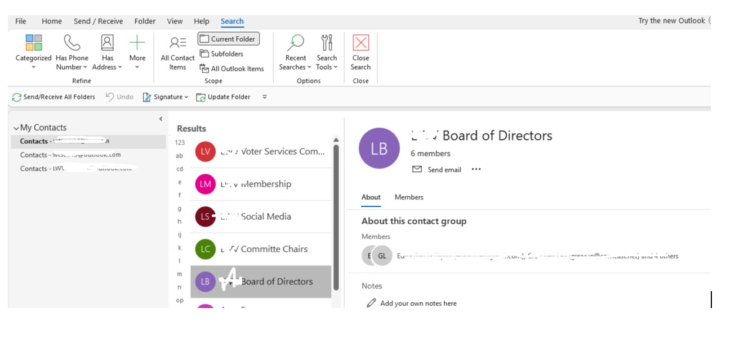Open the Categorized filter icon

coord(34,43)
